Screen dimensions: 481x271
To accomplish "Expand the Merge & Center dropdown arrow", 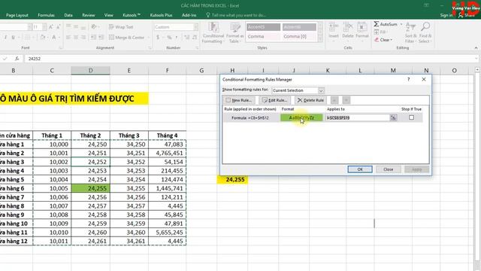I will [148, 38].
